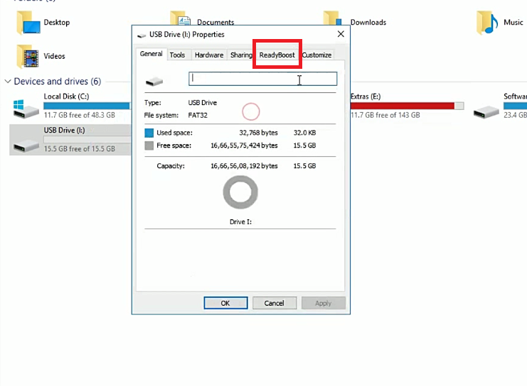
Task: Click the Software drive icon in Explorer
Action: click(x=486, y=112)
